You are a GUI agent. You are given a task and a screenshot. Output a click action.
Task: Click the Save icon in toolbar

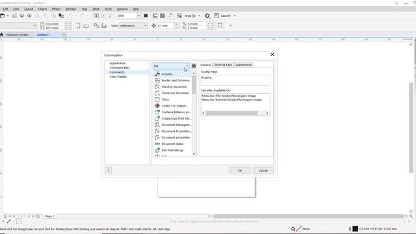click(x=14, y=16)
